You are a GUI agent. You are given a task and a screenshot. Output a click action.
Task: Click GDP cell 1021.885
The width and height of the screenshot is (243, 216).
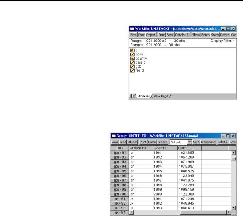(189, 153)
